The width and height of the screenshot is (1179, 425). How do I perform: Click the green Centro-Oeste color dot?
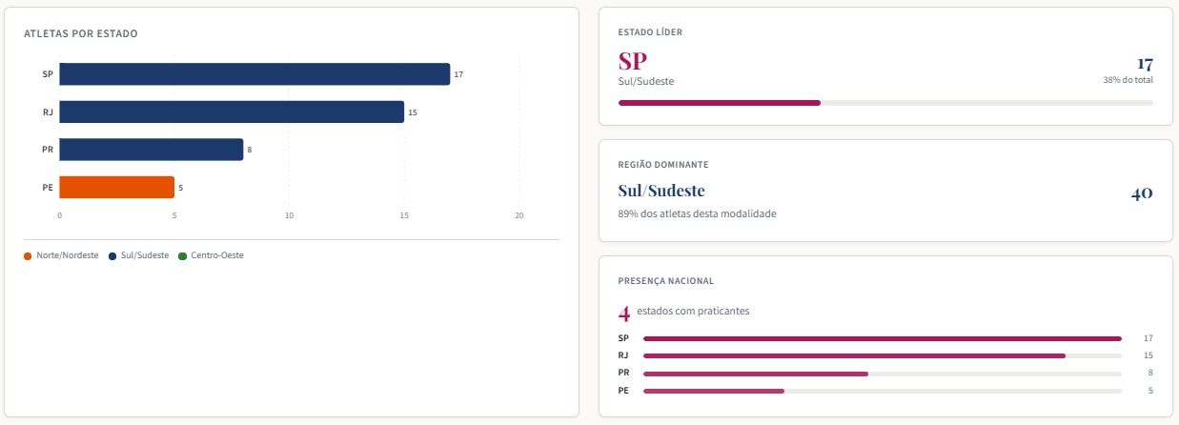coord(182,255)
